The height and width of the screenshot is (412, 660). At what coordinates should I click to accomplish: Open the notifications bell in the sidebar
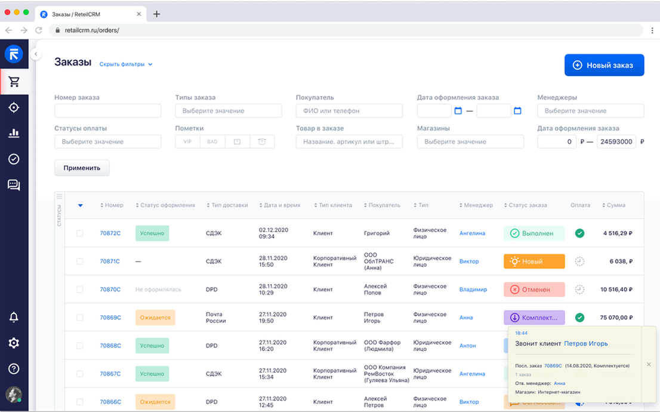[14, 317]
